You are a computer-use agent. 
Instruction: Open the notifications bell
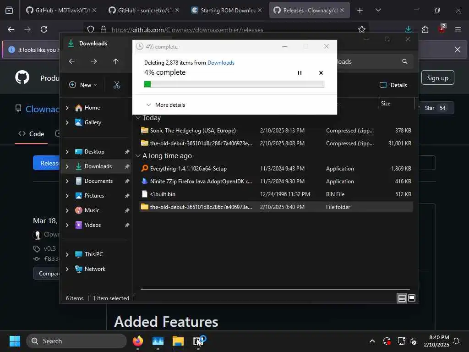point(456,341)
